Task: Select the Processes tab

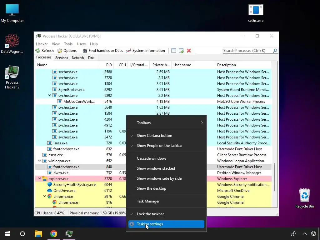Action: (x=44, y=57)
